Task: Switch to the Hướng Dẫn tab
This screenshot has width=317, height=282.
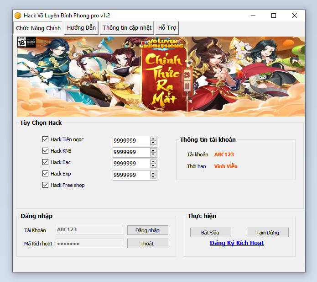Action: pyautogui.click(x=81, y=28)
